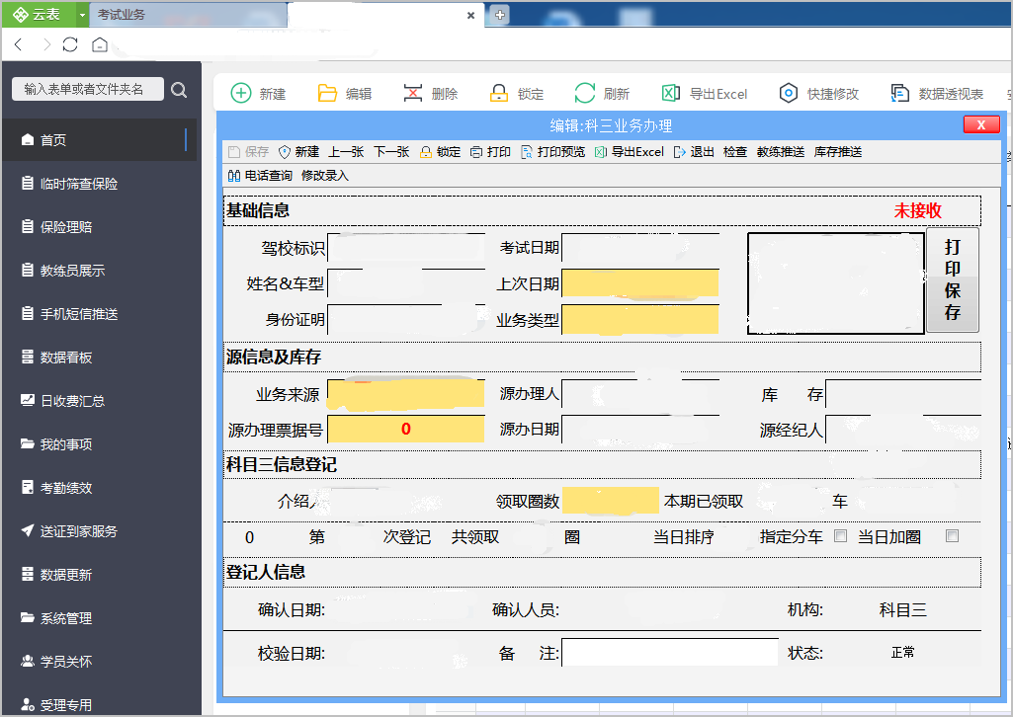Viewport: 1013px width, 717px height.
Task: Click the yellow 领取圈数 field
Action: click(x=611, y=501)
